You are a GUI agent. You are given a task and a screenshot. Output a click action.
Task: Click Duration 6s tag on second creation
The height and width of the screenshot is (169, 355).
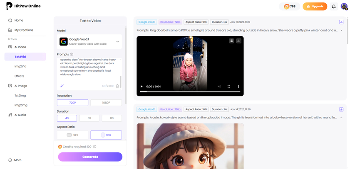pos(219,109)
